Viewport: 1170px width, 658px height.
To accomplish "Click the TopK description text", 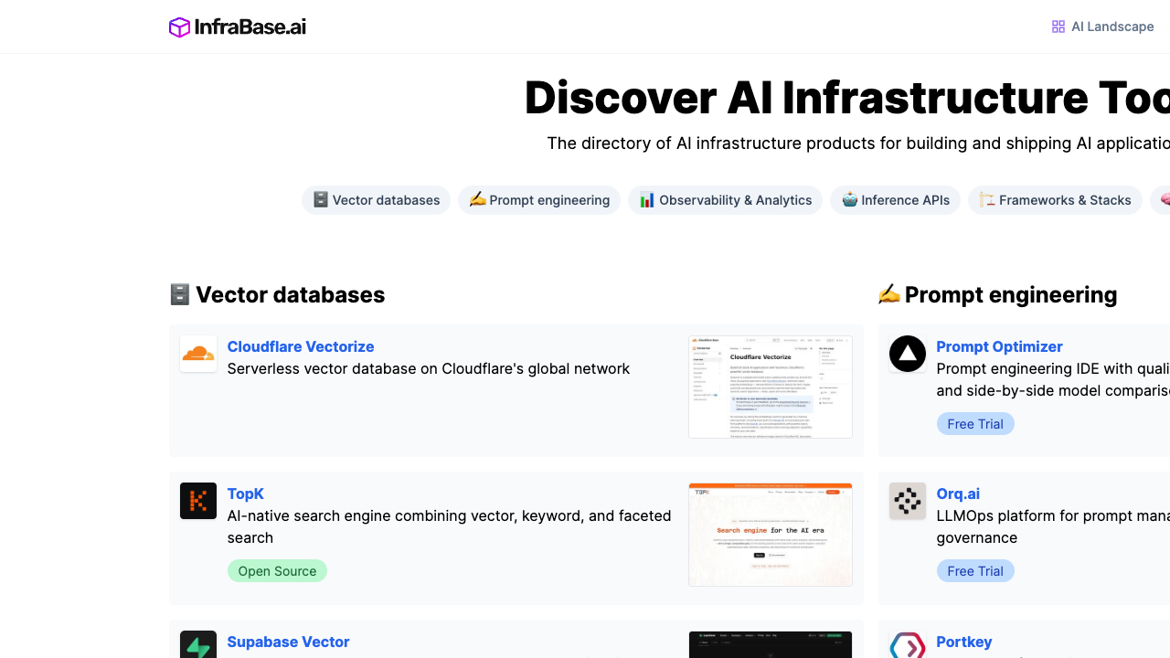I will [450, 526].
